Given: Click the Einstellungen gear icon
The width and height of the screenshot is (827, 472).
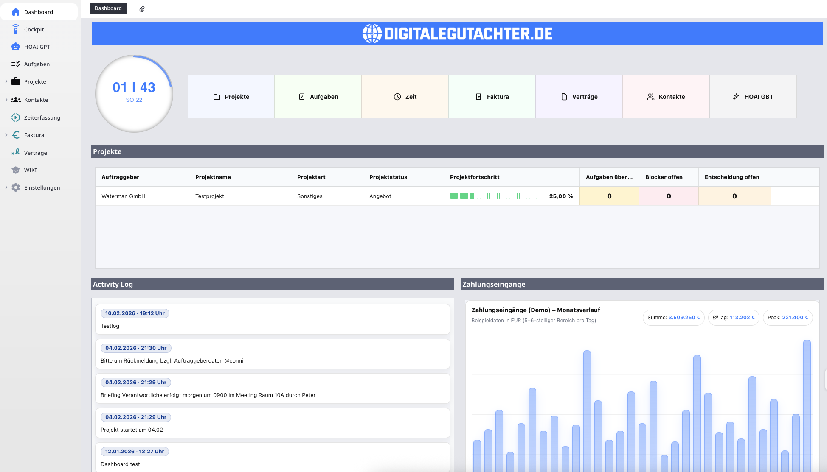Looking at the screenshot, I should pyautogui.click(x=16, y=187).
